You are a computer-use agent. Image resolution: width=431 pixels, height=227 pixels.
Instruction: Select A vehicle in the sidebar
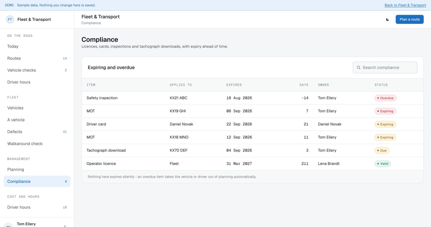coord(37,120)
